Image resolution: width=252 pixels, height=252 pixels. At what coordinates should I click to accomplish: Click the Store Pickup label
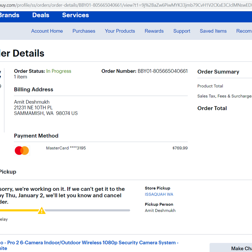click(x=157, y=188)
